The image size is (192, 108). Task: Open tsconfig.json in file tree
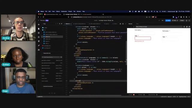point(46,48)
